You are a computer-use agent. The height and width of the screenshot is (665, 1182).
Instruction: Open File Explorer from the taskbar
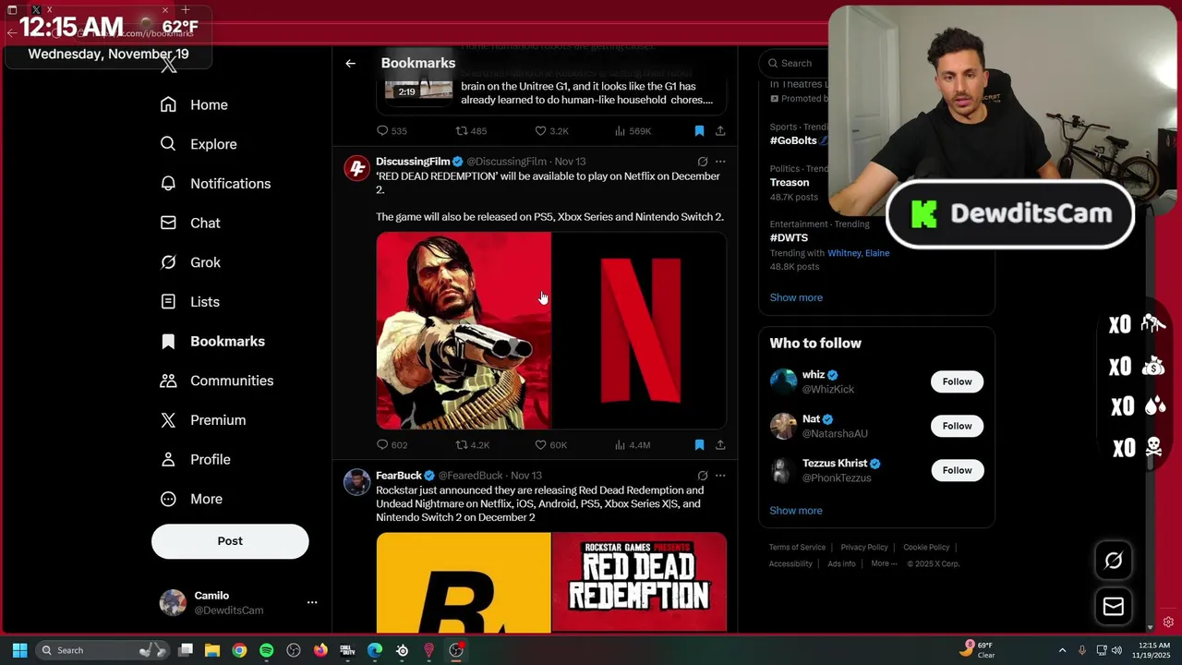[x=212, y=650]
